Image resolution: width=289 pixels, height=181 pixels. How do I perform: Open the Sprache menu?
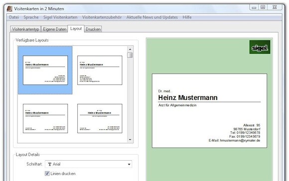point(31,17)
